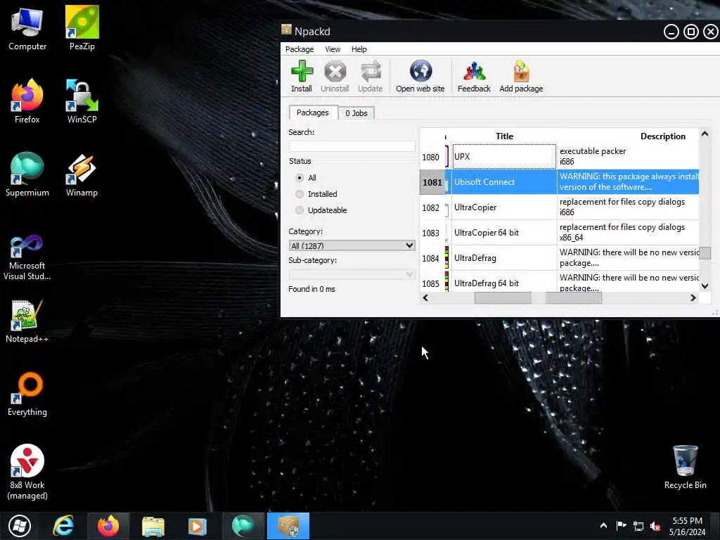Select the Everything desktop shortcut
This screenshot has height=540, width=720.
[x=27, y=394]
